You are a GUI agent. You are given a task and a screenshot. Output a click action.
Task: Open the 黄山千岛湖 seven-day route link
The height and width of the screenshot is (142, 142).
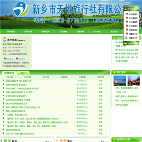(x=17, y=104)
